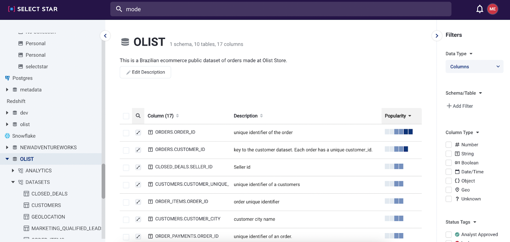Click popularity bar for ORDERS.CUSTOMER_ID
Screen dimensions: 510x242
click(396, 149)
